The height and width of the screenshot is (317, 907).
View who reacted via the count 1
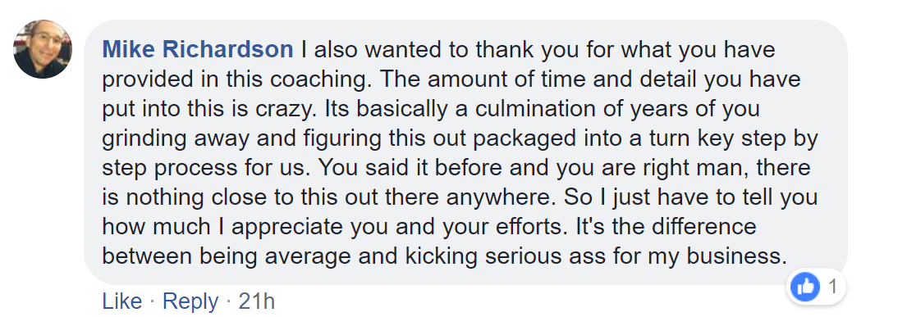tap(833, 287)
